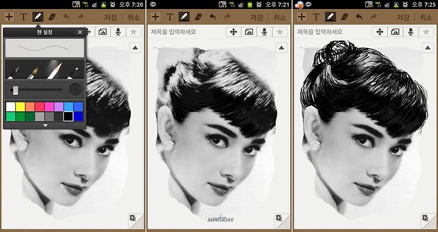Tap the microphone voice icon on middle screen

click(x=264, y=32)
